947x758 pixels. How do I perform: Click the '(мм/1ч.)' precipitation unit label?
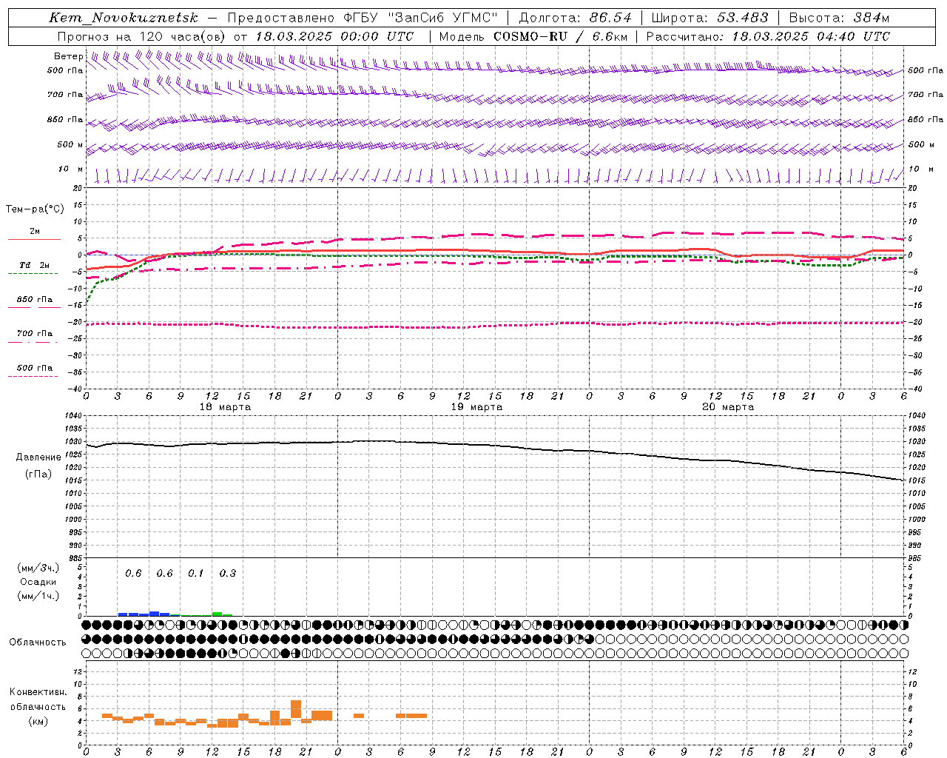pos(38,596)
